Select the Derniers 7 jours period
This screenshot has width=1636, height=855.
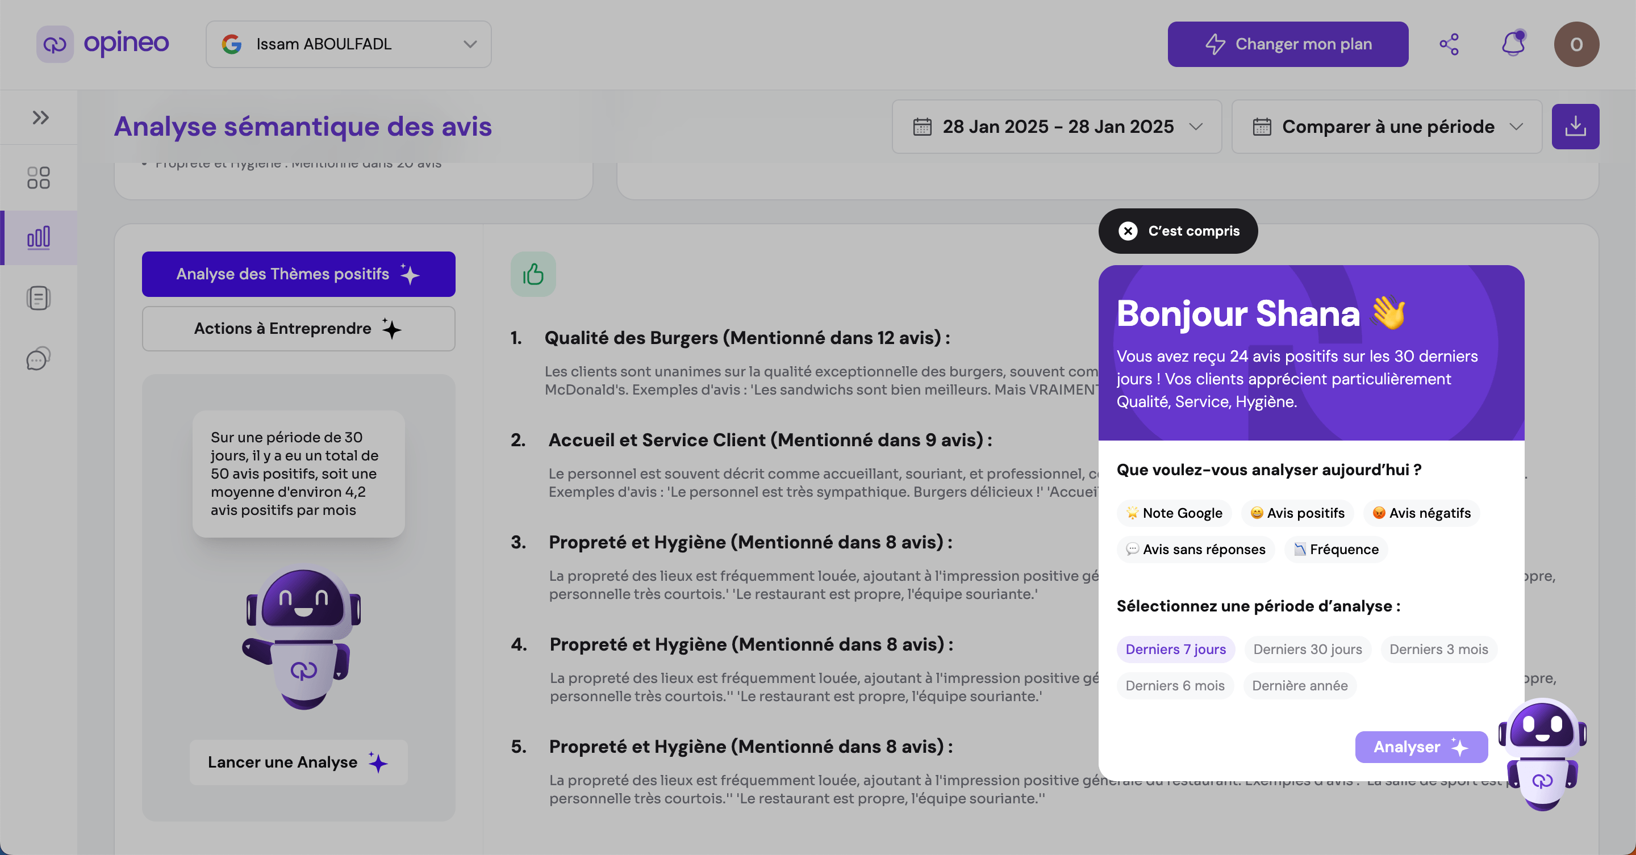click(x=1175, y=649)
